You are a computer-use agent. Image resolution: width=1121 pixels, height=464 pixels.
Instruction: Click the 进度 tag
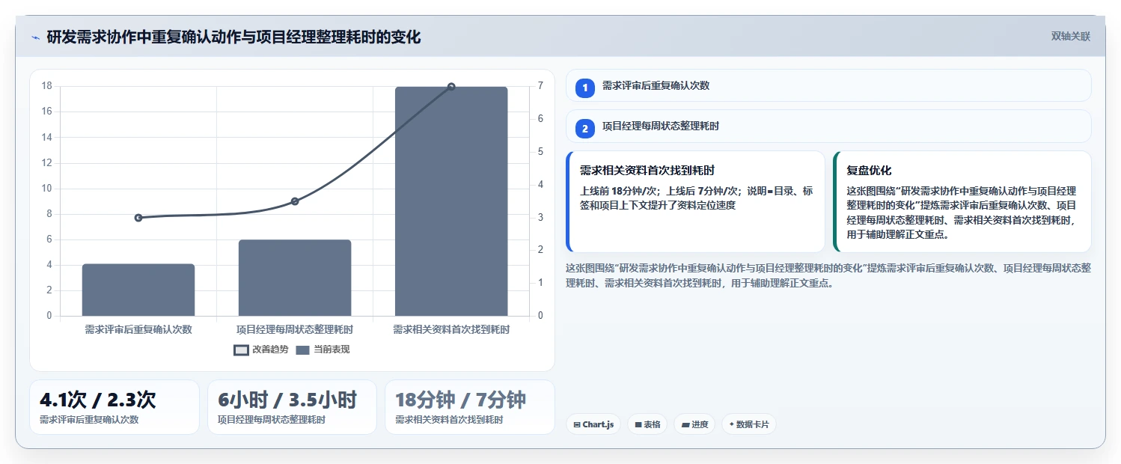[x=695, y=424]
